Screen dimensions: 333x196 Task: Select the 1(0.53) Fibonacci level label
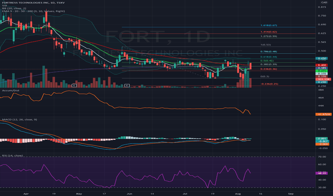pos(265,45)
